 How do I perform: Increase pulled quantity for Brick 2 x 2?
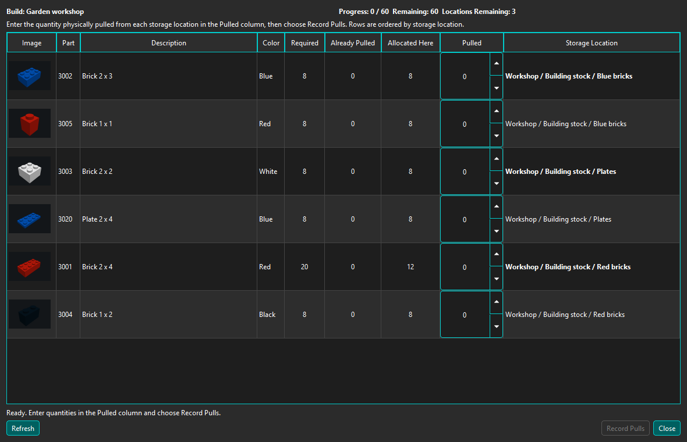click(x=496, y=159)
